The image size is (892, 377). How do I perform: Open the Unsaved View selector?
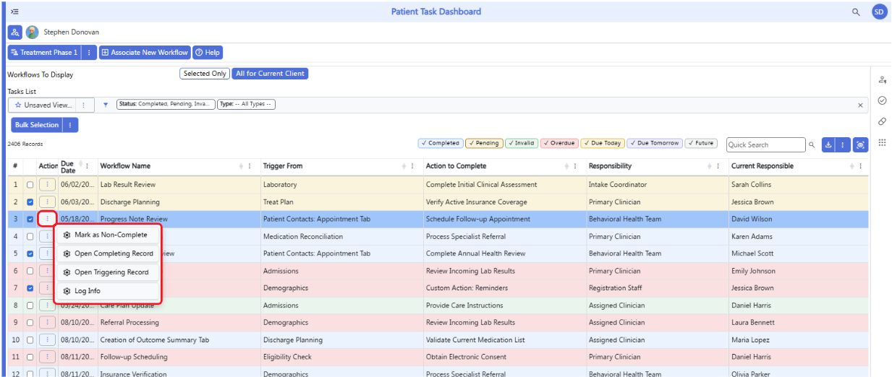43,105
